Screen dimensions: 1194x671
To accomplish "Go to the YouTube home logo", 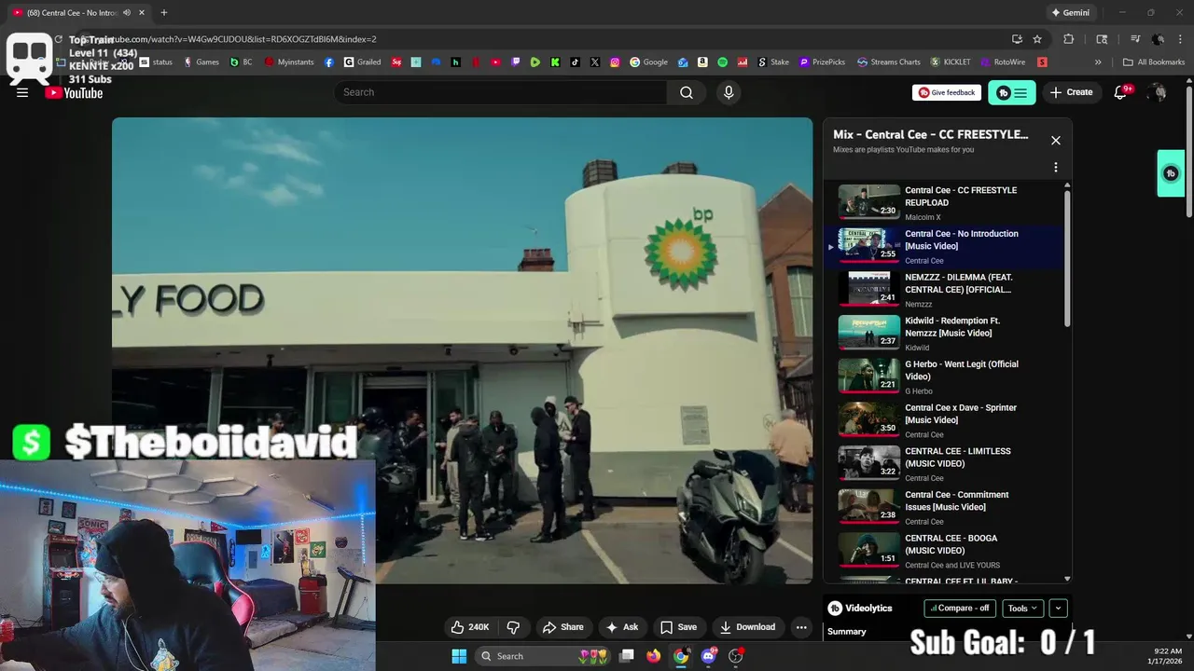I will coord(74,92).
